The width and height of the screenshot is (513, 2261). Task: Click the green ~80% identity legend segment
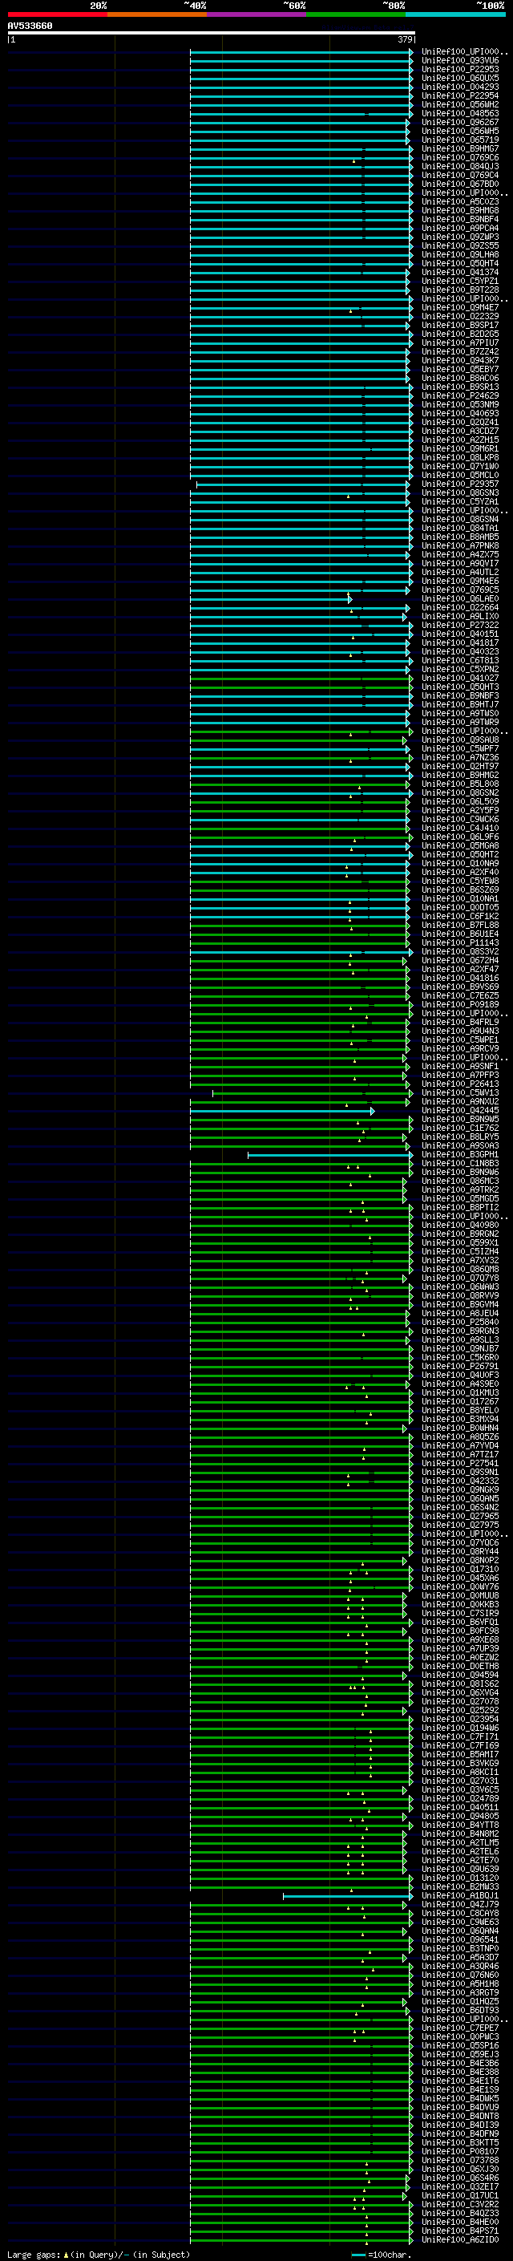(x=356, y=14)
